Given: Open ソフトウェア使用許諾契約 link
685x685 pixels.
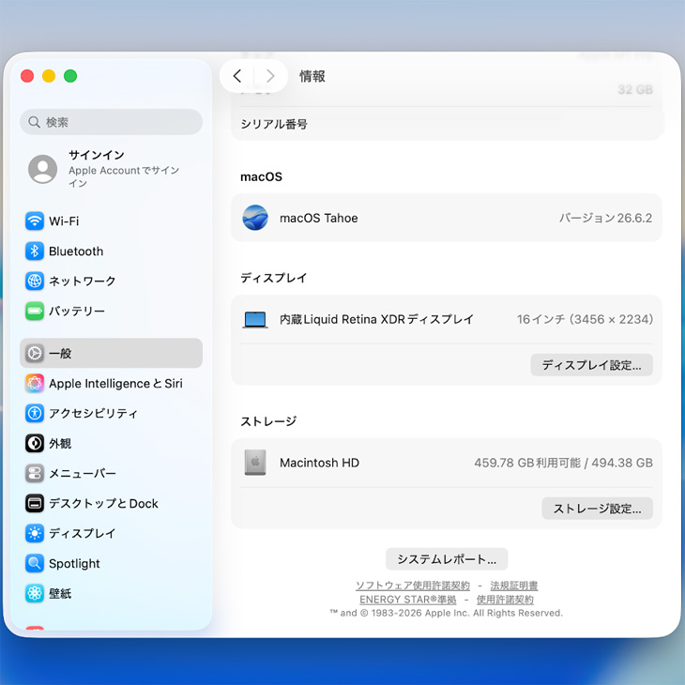Looking at the screenshot, I should 413,586.
